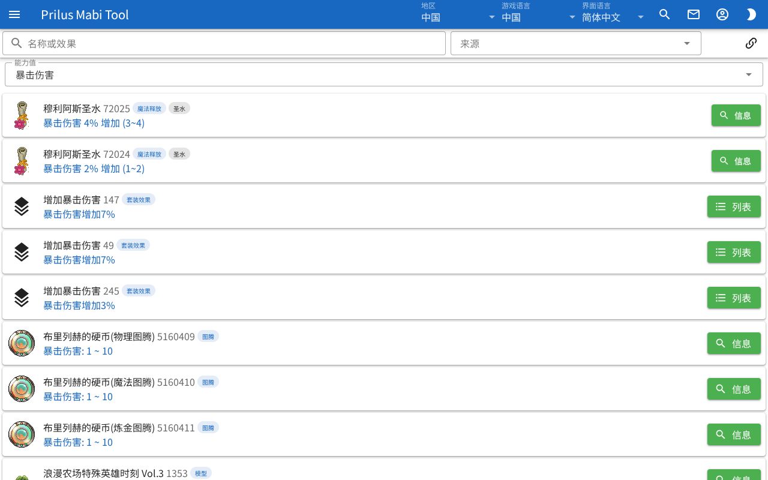Viewport: 768px width, 480px height.
Task: Open the user account icon
Action: click(x=722, y=14)
